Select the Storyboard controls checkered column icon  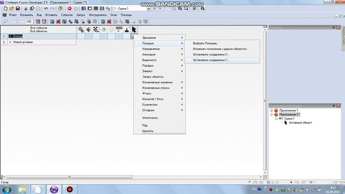click(96, 30)
